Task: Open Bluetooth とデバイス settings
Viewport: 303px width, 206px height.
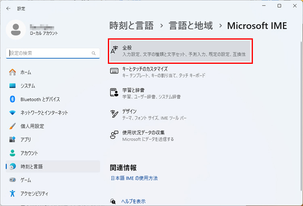Action: pyautogui.click(x=53, y=99)
